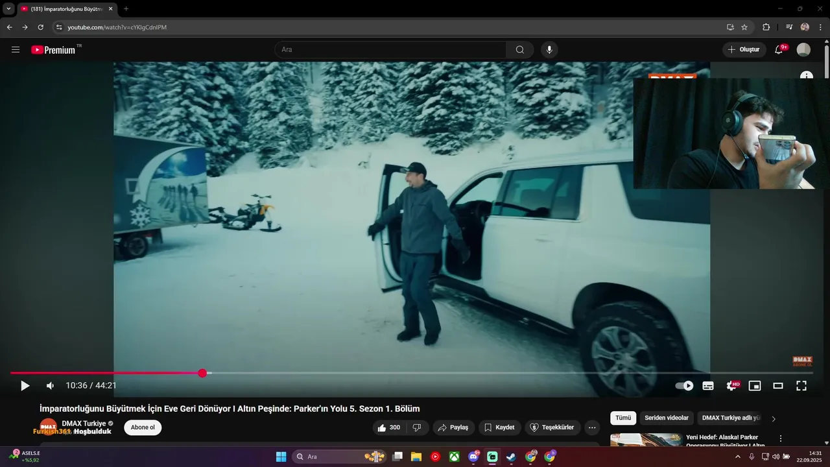Show hidden system tray icons chevron
Screen dimensions: 830x467
click(x=737, y=457)
